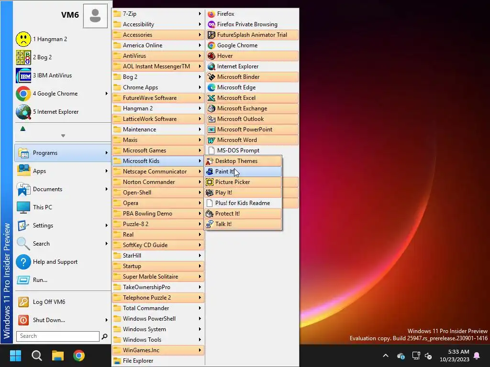Open Plus! for Kids Readme
490x367 pixels.
[243, 203]
